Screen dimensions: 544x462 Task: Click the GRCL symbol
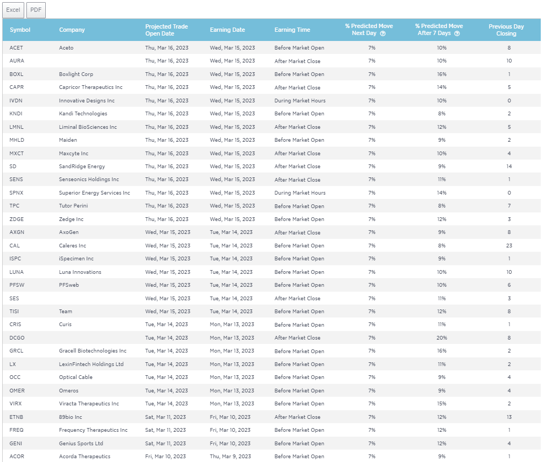[x=16, y=351]
